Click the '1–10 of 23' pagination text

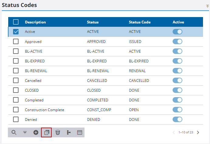click(186, 132)
